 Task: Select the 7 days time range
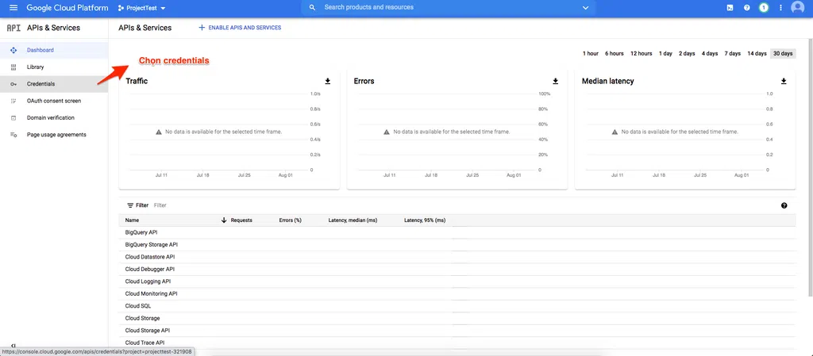click(x=733, y=54)
